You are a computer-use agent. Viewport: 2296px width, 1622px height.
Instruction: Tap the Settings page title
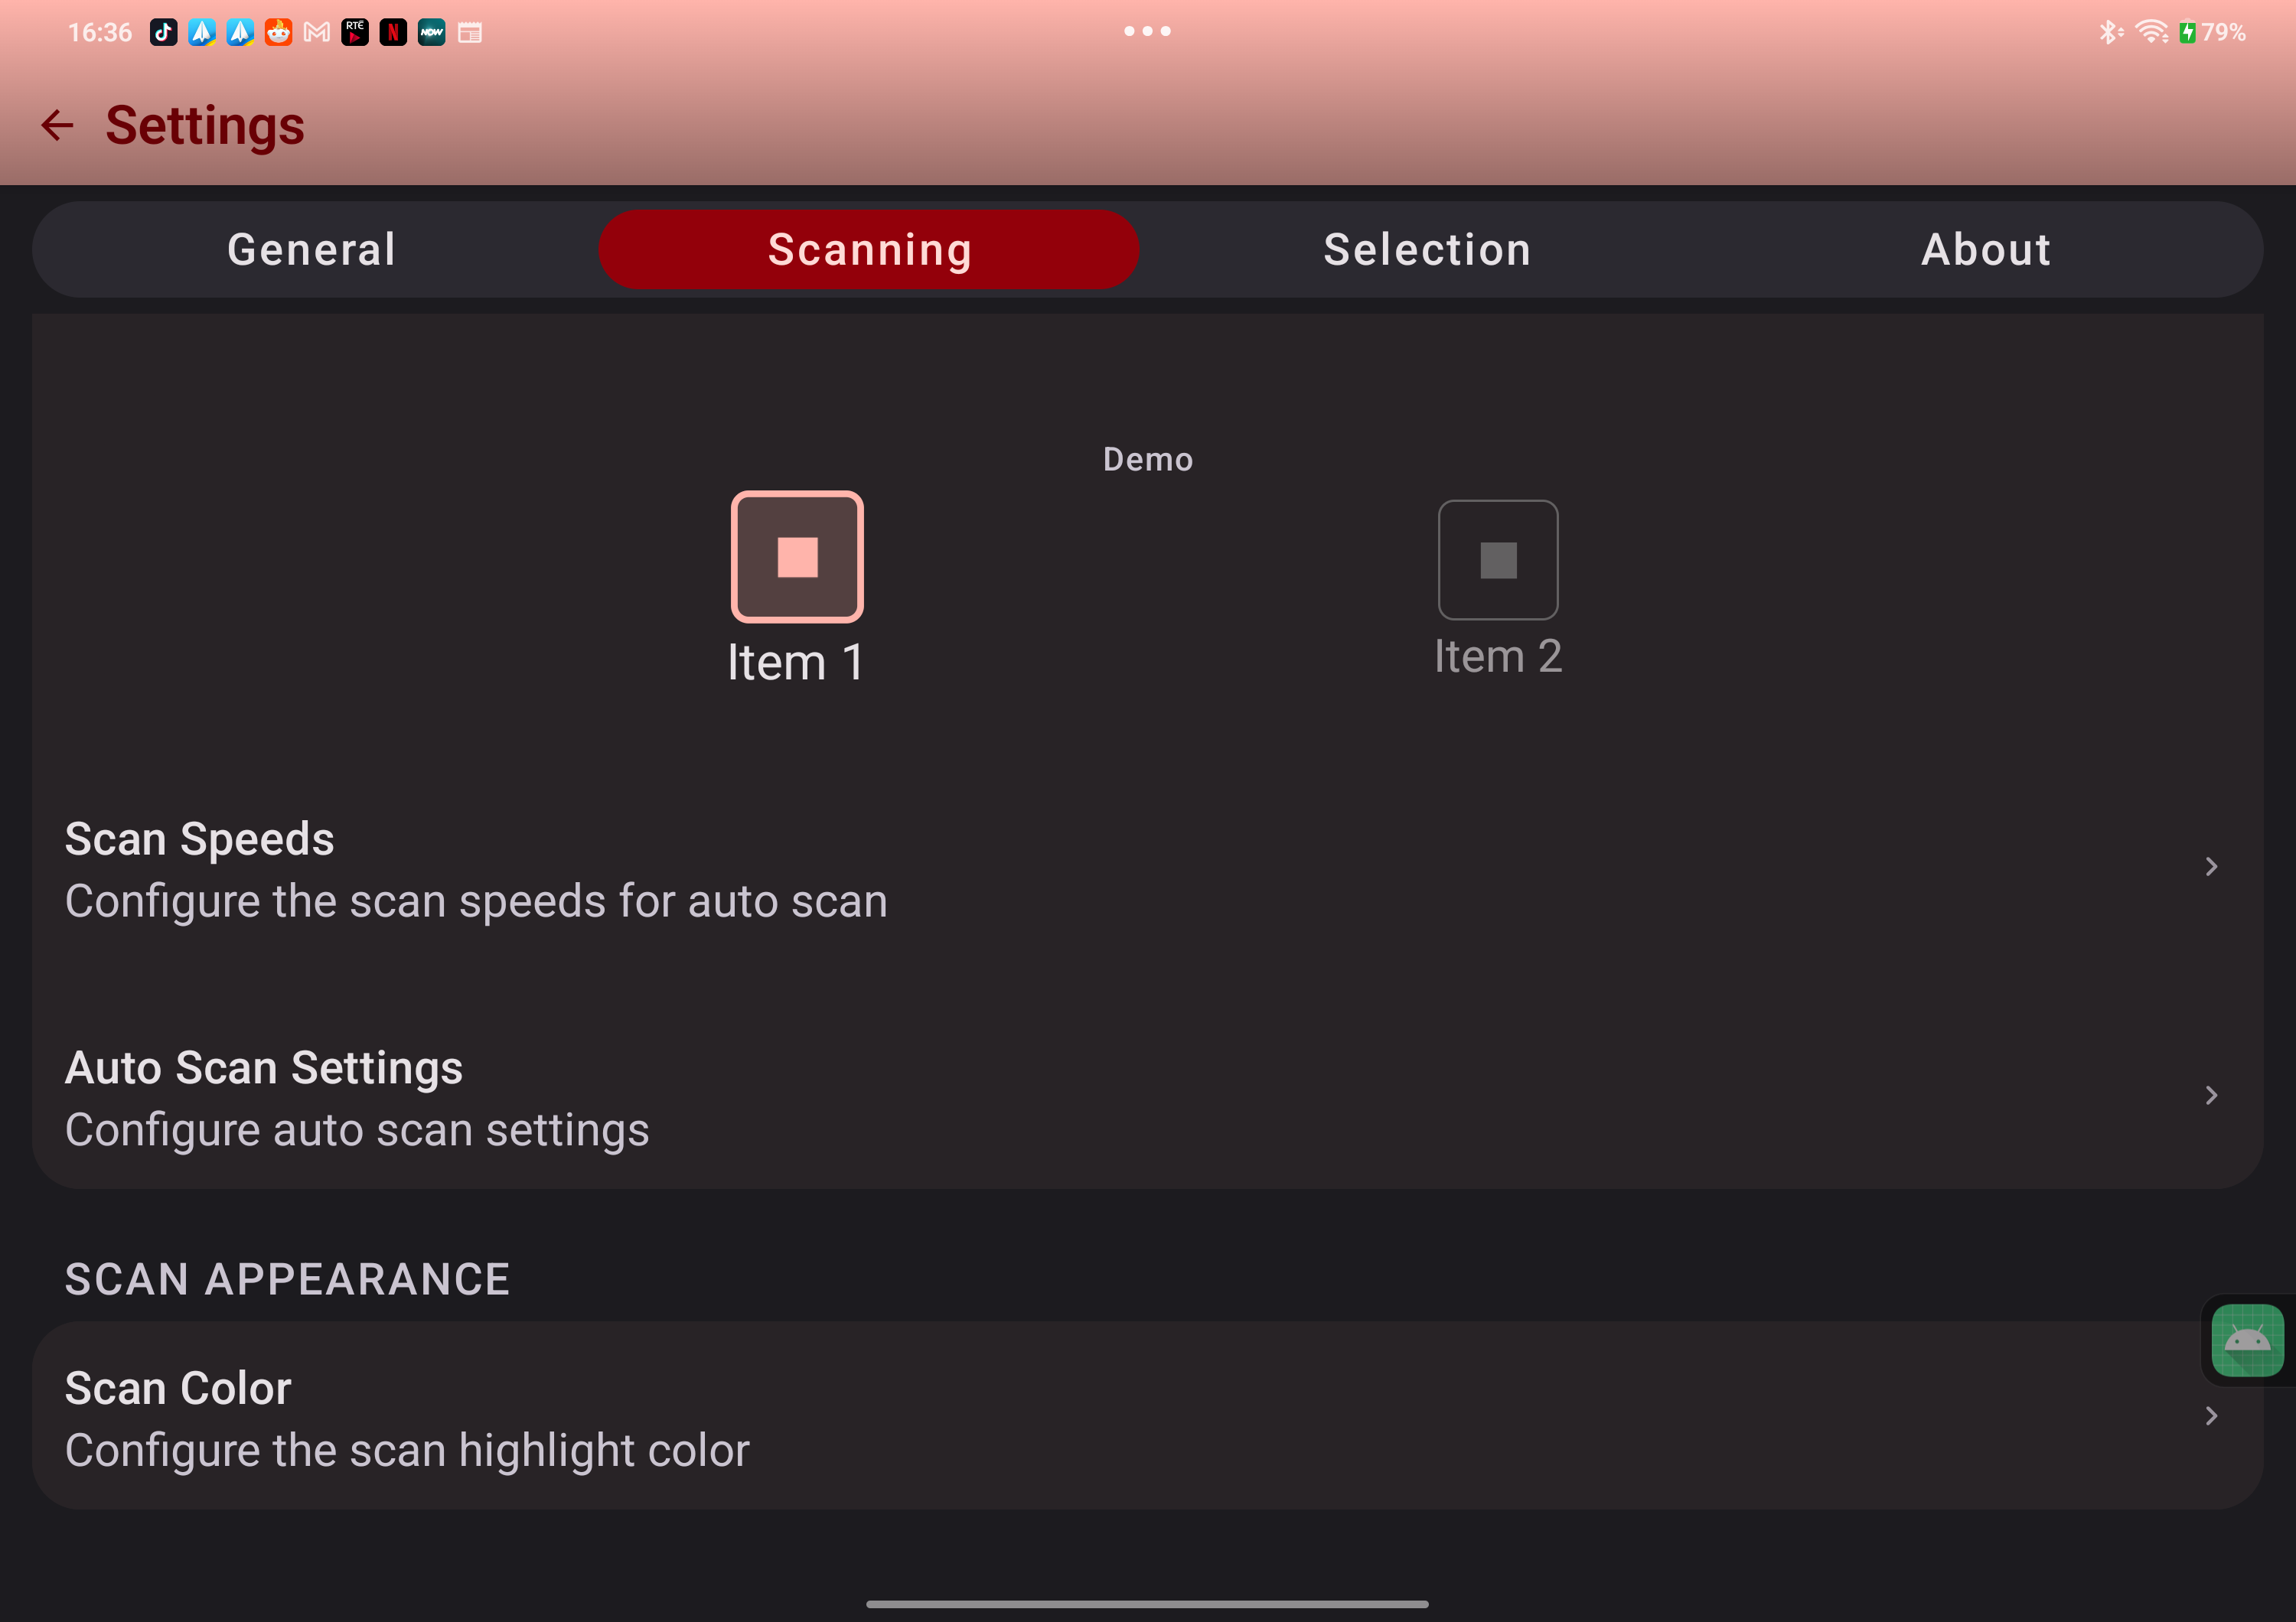(x=205, y=126)
